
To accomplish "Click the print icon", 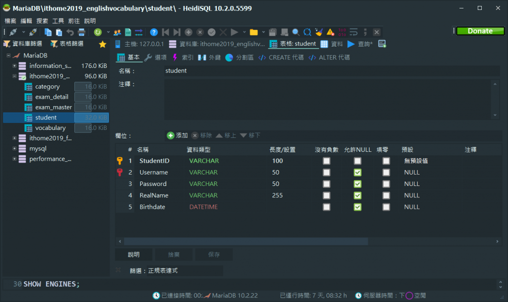I will coord(81,32).
